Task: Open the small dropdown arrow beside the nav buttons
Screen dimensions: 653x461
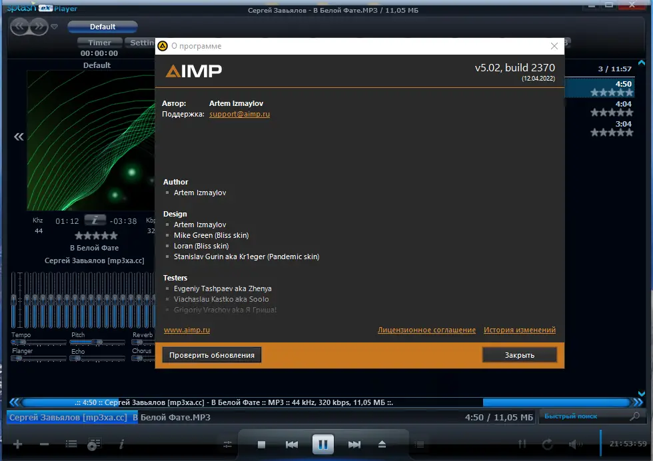Action: point(54,27)
